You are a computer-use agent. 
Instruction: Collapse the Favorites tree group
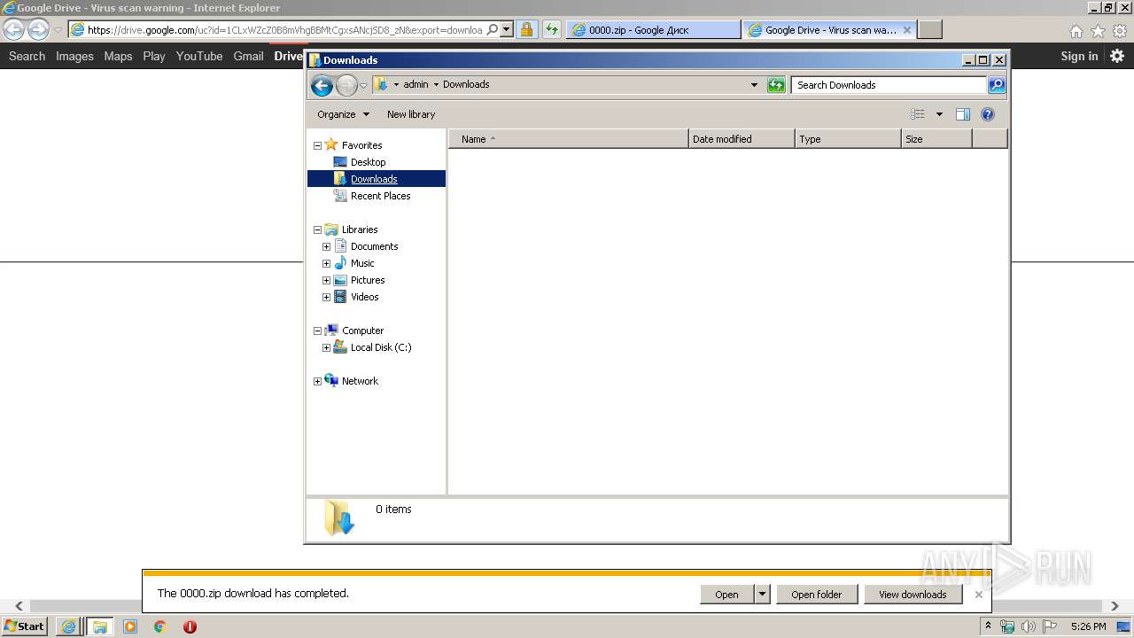[317, 145]
